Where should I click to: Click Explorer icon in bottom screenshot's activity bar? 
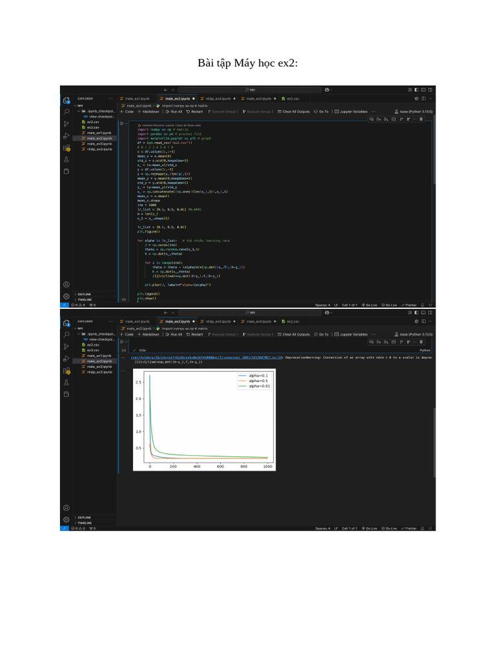(67, 323)
